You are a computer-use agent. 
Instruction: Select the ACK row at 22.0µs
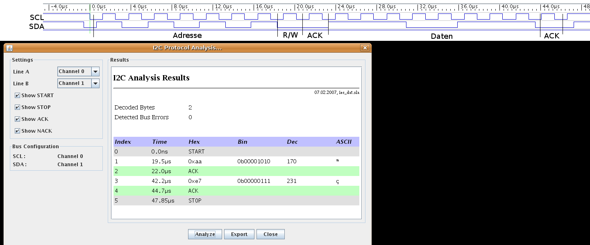[236, 171]
